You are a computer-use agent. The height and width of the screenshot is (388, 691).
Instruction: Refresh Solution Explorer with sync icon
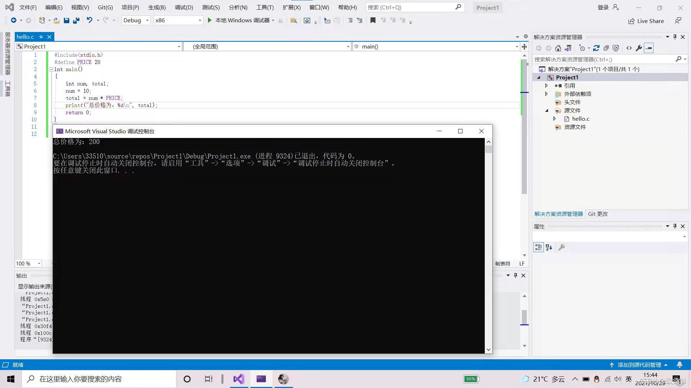coord(596,48)
